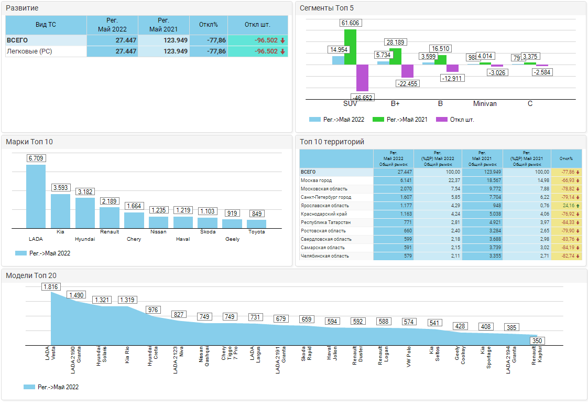This screenshot has height=416, width=588.
Task: Click the red down arrow for Москва город
Action: point(578,180)
